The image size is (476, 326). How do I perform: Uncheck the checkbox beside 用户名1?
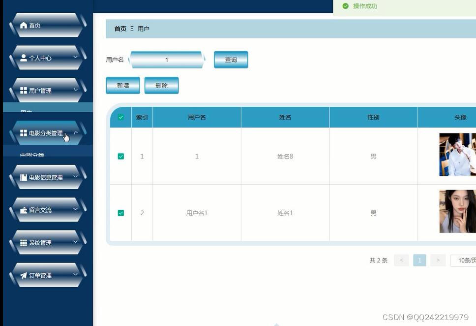(120, 213)
